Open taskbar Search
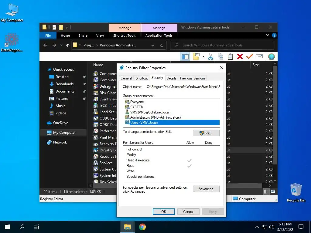This screenshot has height=233, width=311. click(x=22, y=227)
